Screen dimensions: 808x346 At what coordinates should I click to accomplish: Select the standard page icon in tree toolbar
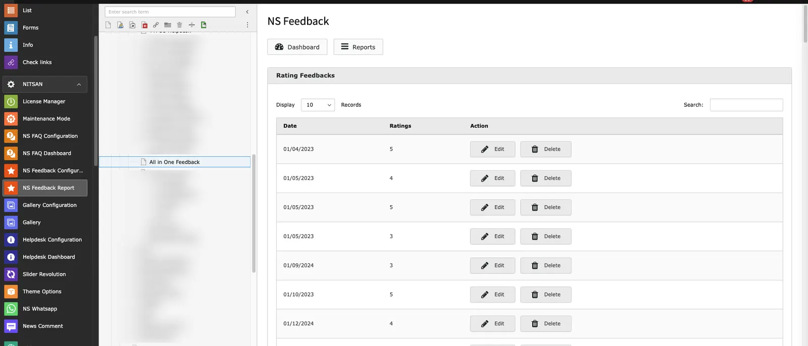coord(108,25)
